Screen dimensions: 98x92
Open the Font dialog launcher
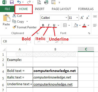click(x=89, y=33)
